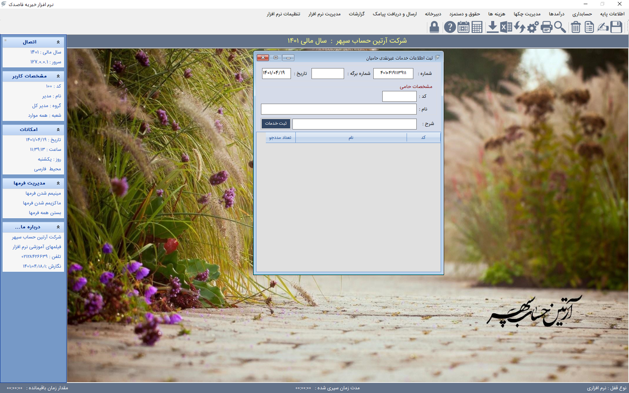Click the Excel export icon
Viewport: 629px width, 393px height.
(506, 27)
